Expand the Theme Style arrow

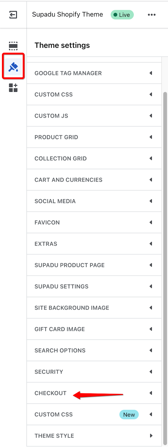pos(151,436)
